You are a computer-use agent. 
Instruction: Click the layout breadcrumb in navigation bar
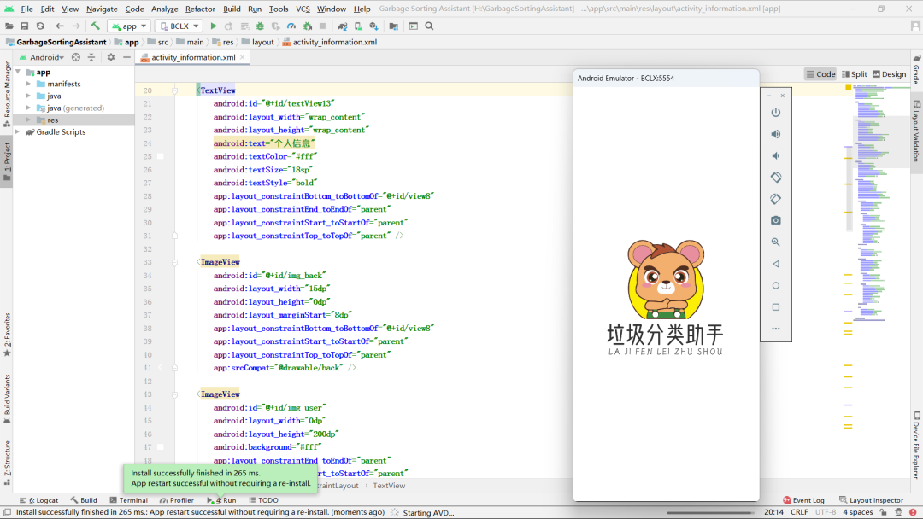click(x=258, y=43)
